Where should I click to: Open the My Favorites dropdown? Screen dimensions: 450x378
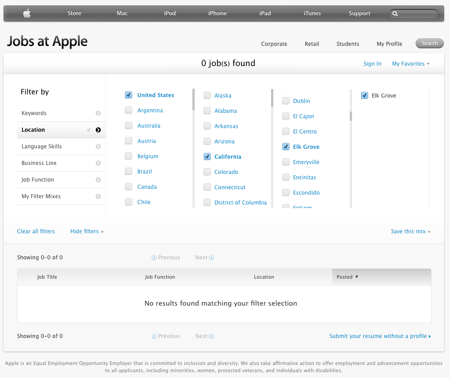(x=411, y=64)
